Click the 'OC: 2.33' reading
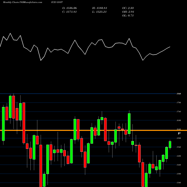This screenshot has width=187, height=187. coord(128,8)
